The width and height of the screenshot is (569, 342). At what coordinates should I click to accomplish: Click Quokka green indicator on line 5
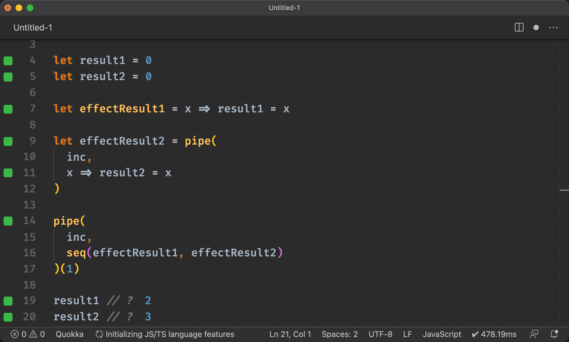click(8, 77)
